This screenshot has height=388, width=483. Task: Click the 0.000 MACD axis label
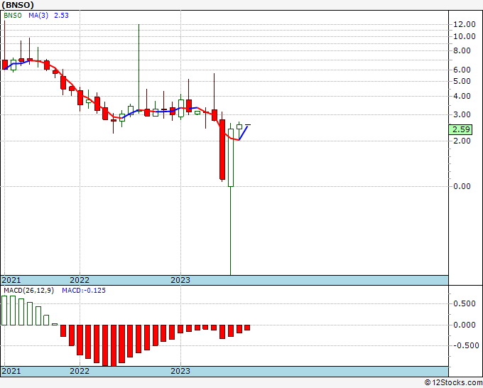click(x=465, y=325)
